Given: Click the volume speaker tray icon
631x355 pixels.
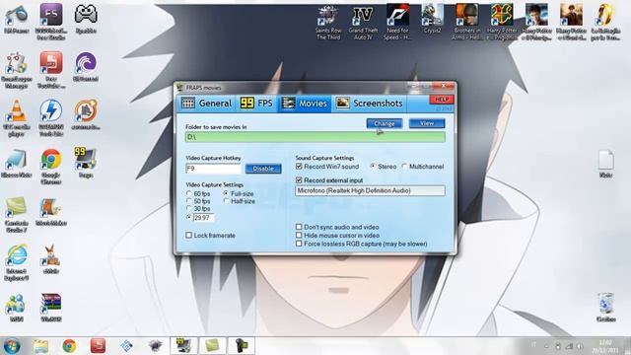Looking at the screenshot, I should coord(580,346).
